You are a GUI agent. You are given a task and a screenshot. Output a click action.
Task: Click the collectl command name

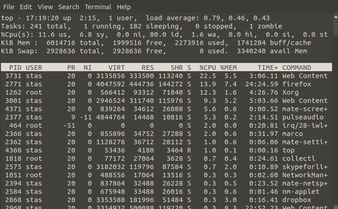click(298, 158)
